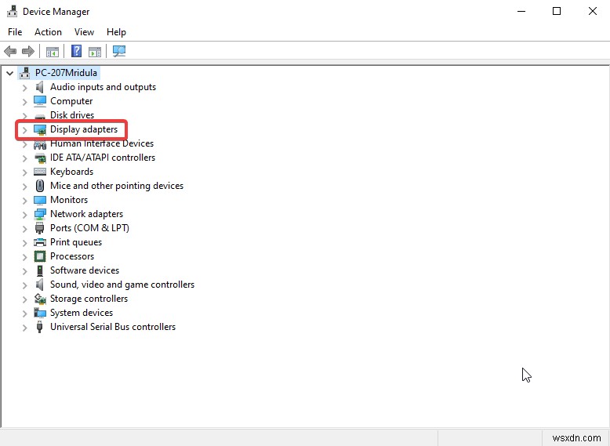
Task: Select the Processors label
Action: tap(72, 256)
